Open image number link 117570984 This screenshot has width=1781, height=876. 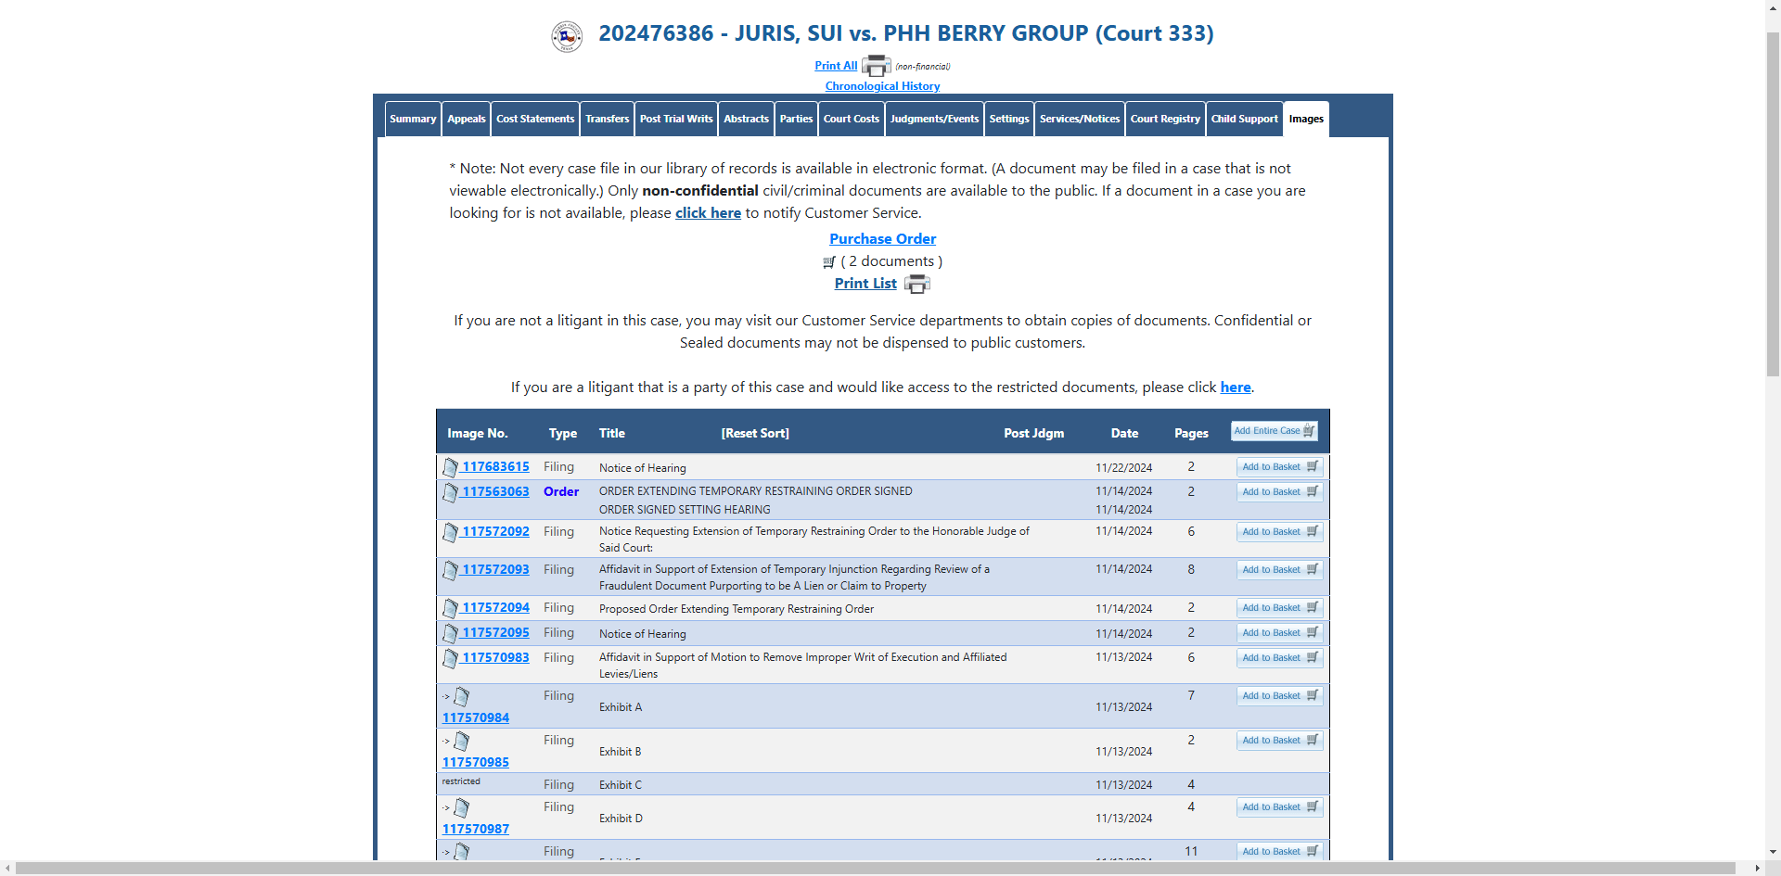[476, 718]
